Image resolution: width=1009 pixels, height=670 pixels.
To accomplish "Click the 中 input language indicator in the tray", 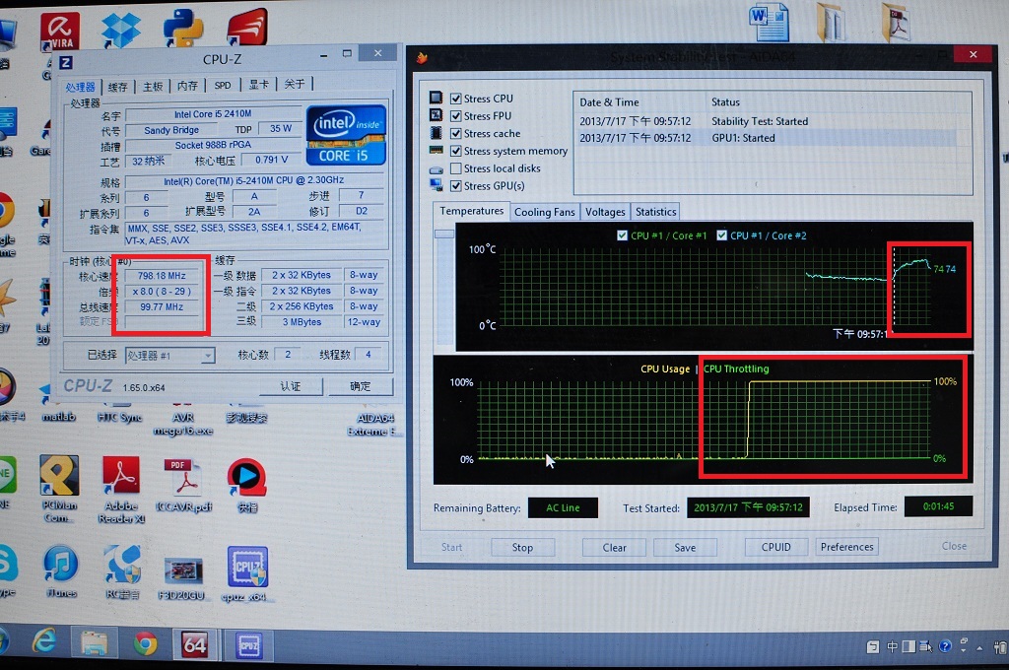I will click(x=892, y=646).
